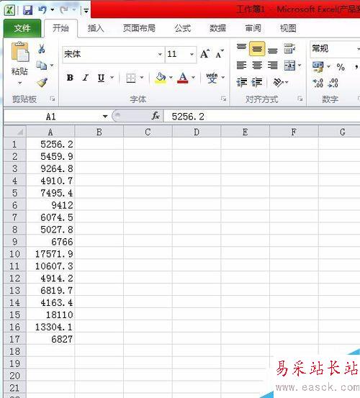Image resolution: width=360 pixels, height=398 pixels.
Task: Click the Center text icon
Action: (257, 65)
